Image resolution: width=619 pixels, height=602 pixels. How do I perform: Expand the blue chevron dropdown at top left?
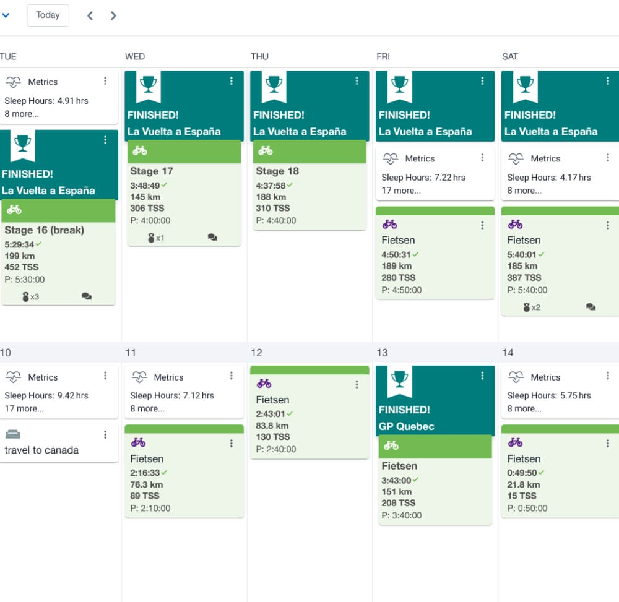pyautogui.click(x=6, y=15)
